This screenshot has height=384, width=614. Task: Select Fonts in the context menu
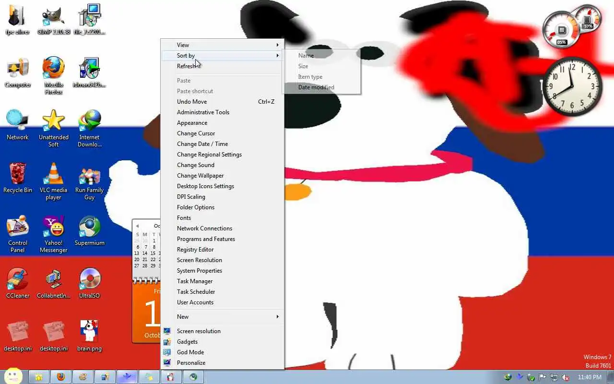(222, 218)
